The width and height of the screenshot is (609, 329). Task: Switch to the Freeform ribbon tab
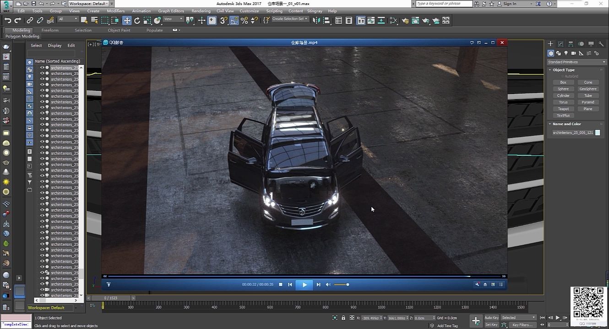point(50,30)
